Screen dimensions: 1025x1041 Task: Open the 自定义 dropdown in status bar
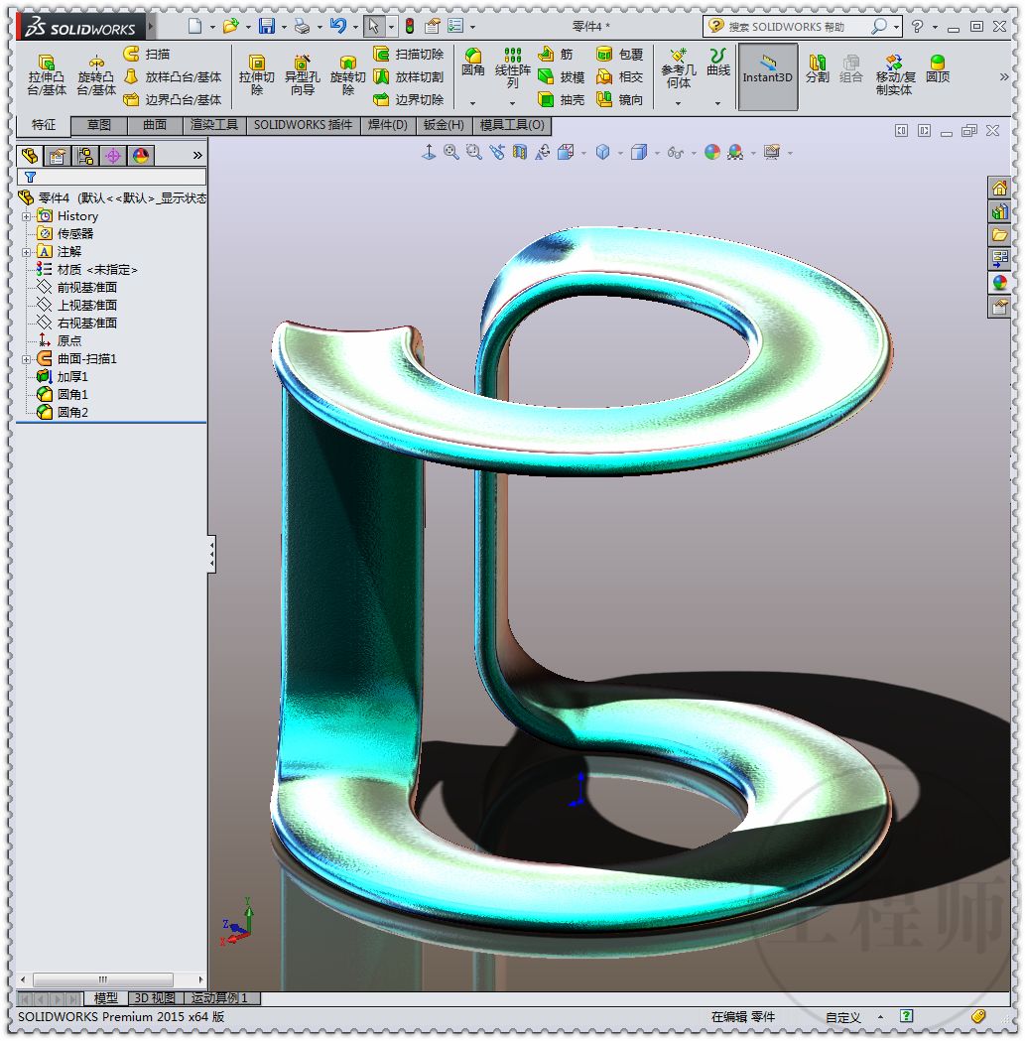point(878,1016)
